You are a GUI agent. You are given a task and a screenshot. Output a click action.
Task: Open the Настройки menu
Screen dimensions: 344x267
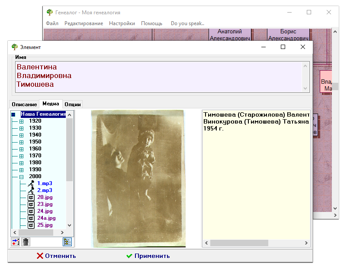coord(122,23)
